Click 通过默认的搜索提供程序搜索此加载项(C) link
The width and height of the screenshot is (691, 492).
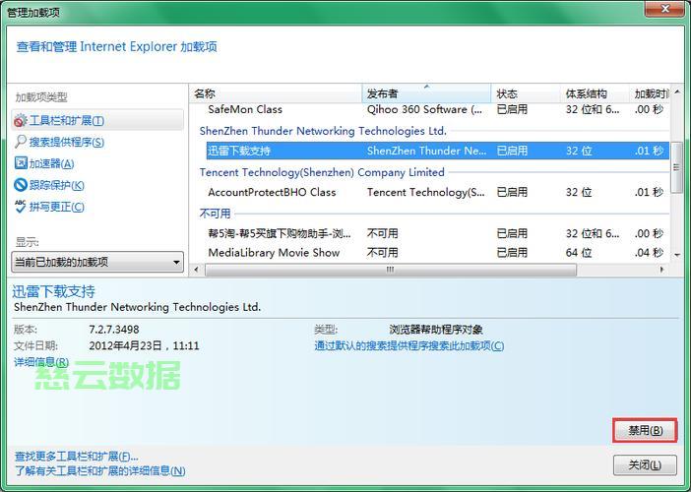pyautogui.click(x=408, y=345)
